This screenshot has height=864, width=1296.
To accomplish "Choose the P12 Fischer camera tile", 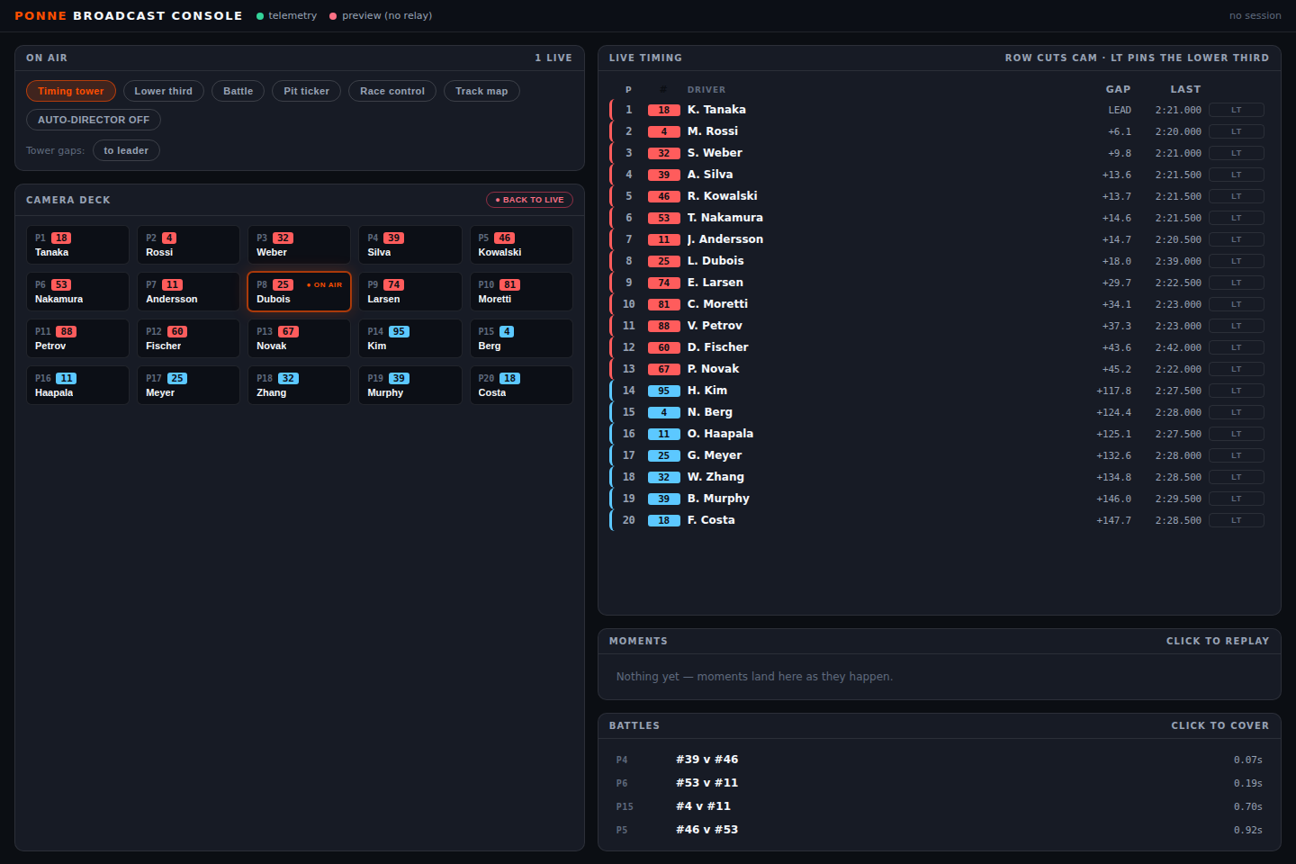I will (188, 338).
